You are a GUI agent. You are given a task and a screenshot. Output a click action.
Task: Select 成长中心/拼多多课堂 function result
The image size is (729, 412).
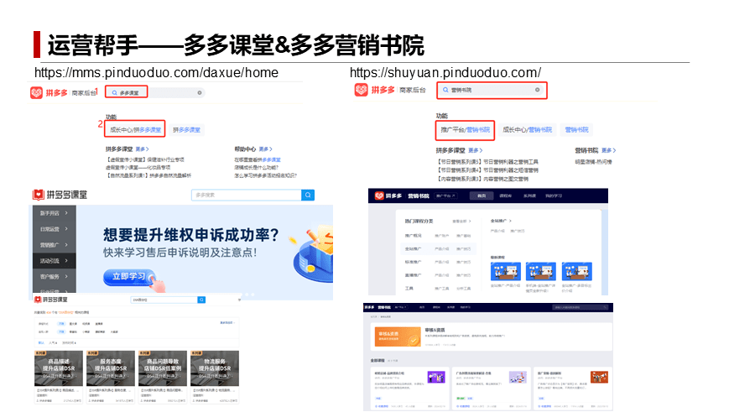click(135, 130)
